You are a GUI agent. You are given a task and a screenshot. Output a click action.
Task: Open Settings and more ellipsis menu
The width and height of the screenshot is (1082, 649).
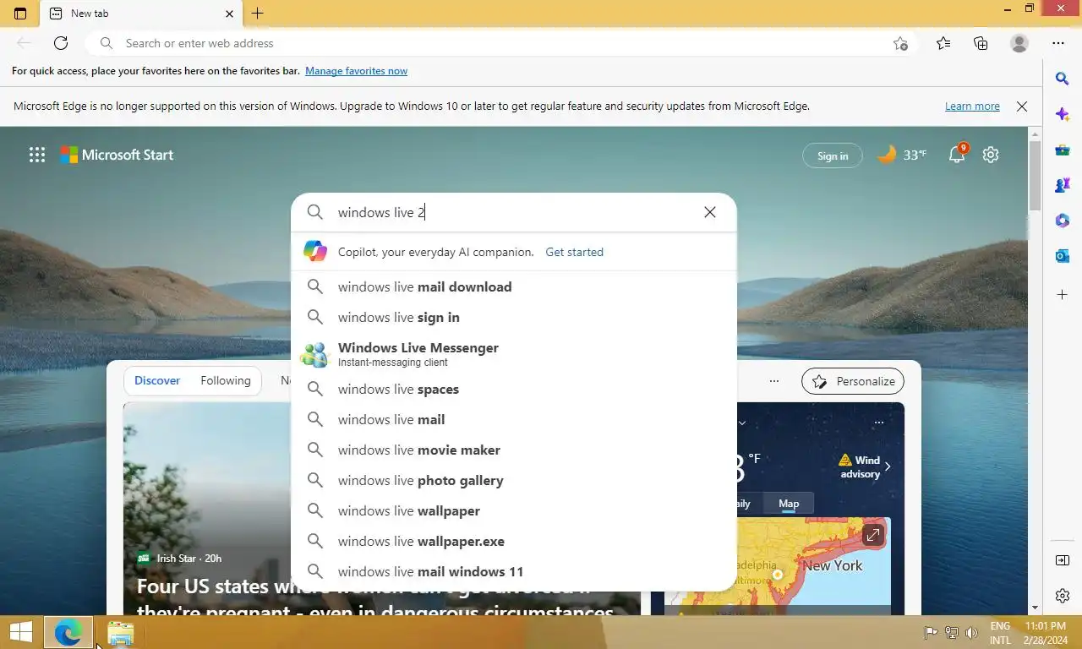point(1058,43)
